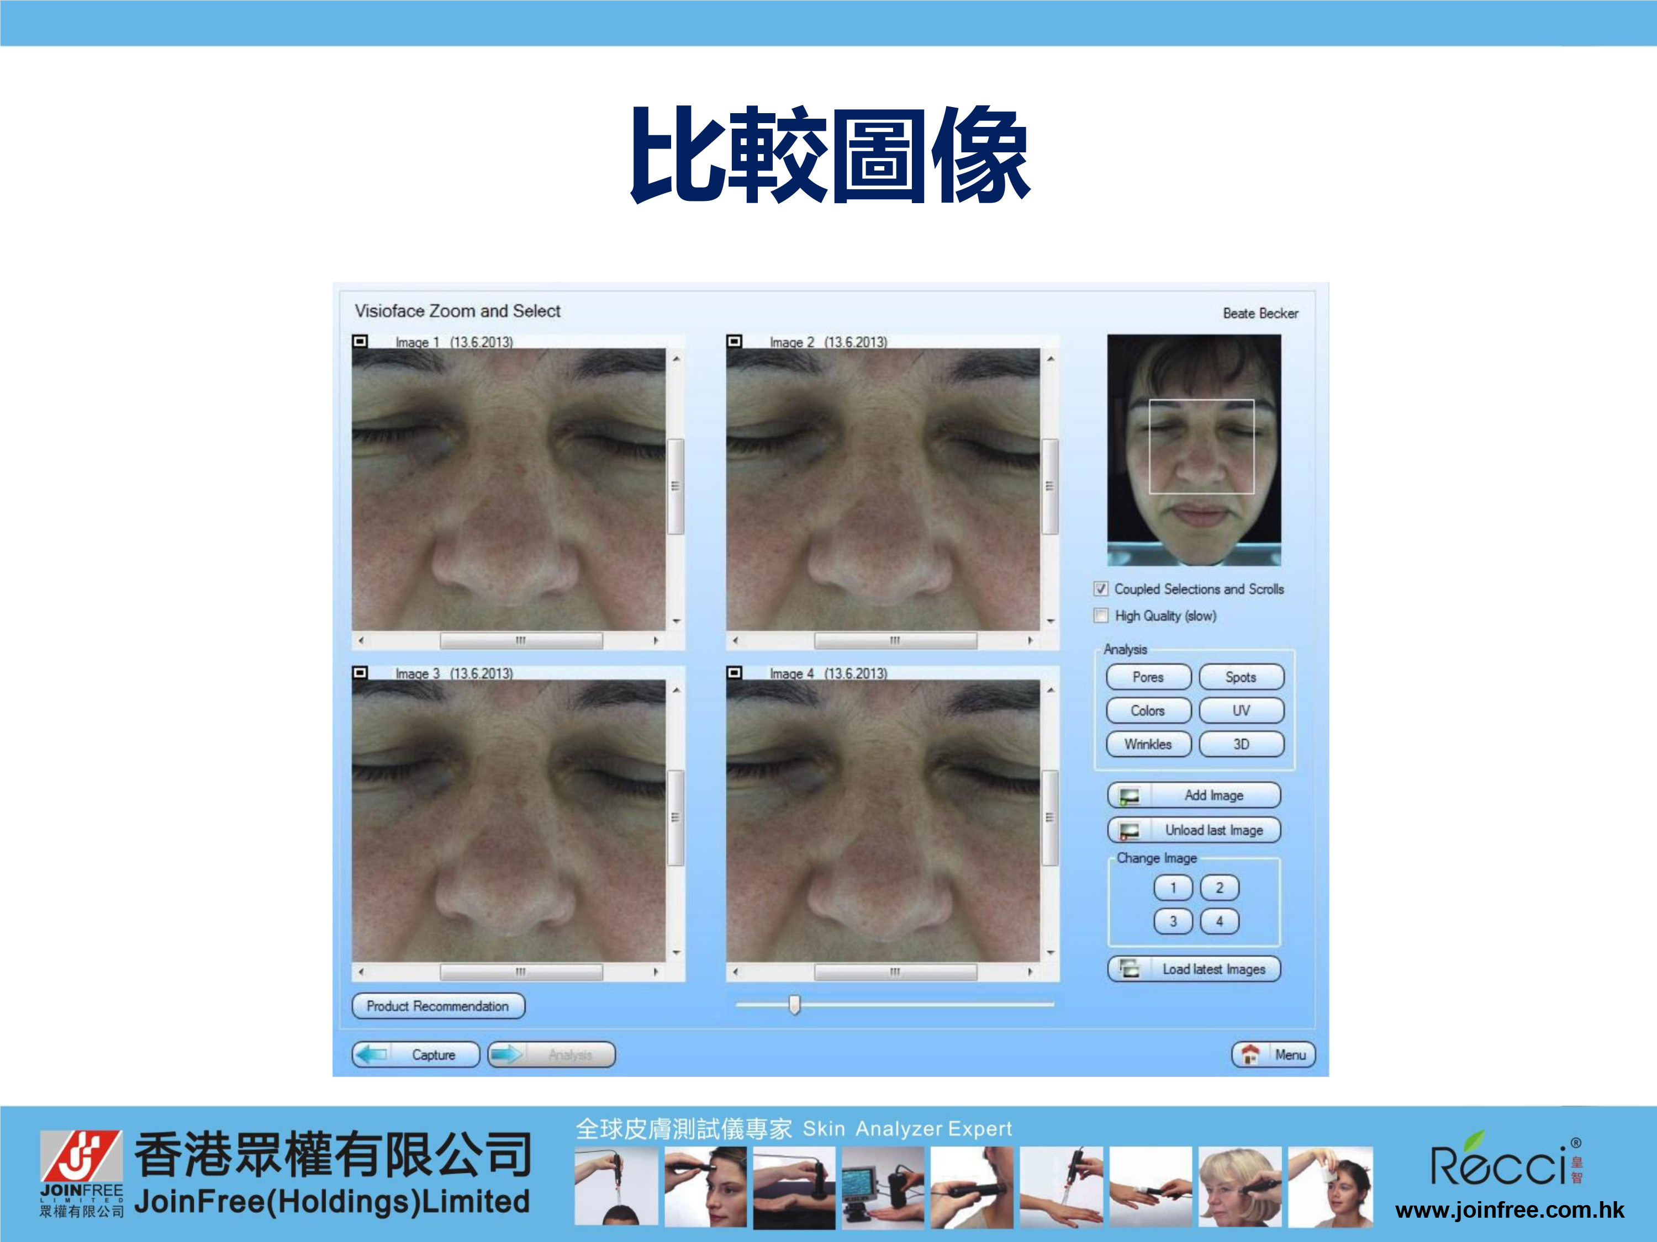Image resolution: width=1657 pixels, height=1242 pixels.
Task: Open the Wrinkles analysis
Action: click(x=1148, y=744)
